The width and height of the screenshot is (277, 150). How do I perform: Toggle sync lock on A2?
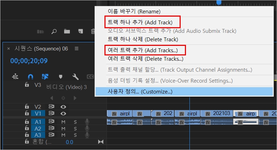(x=51, y=128)
